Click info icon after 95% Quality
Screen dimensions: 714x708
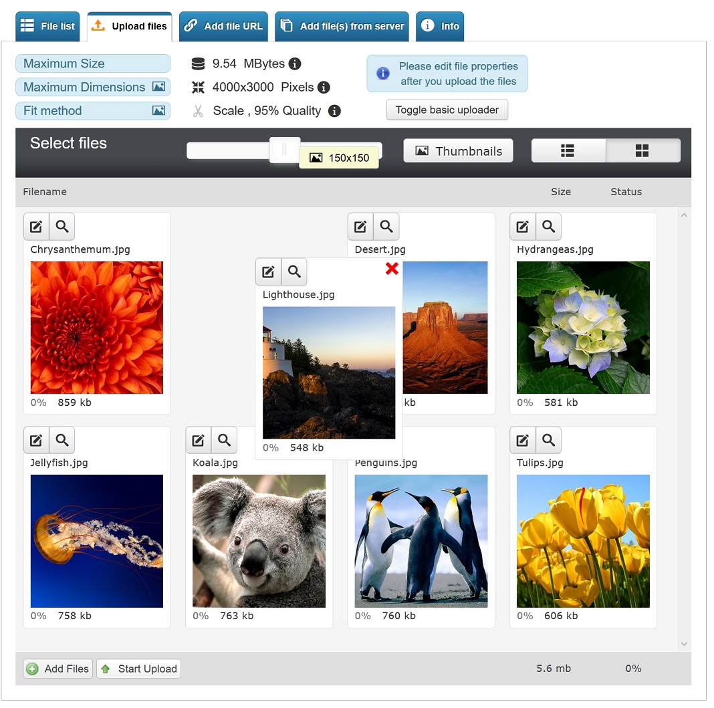[x=334, y=111]
